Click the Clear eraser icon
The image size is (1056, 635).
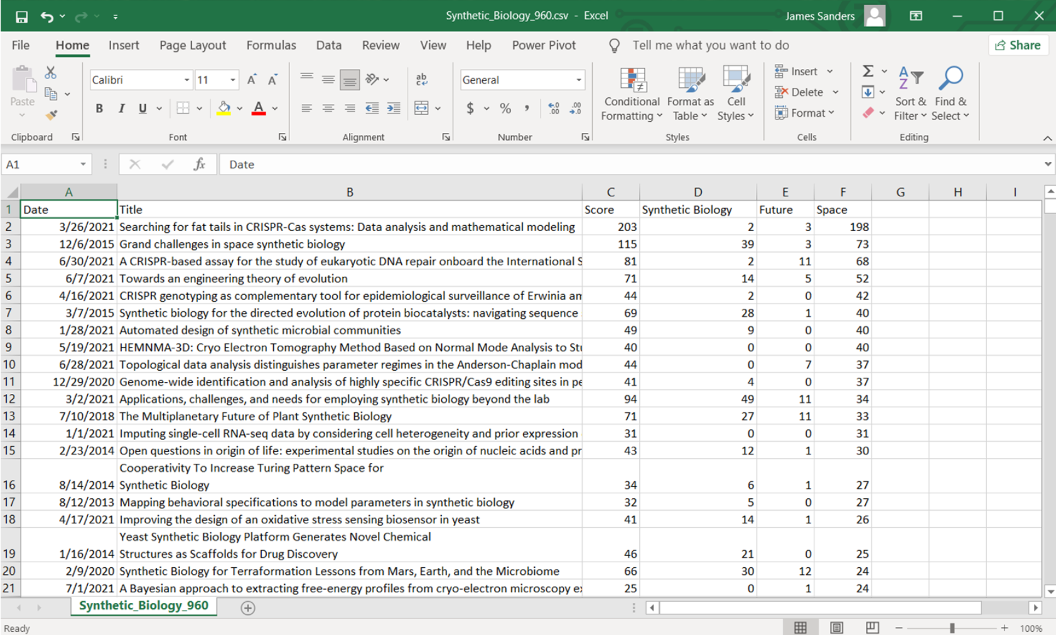868,113
